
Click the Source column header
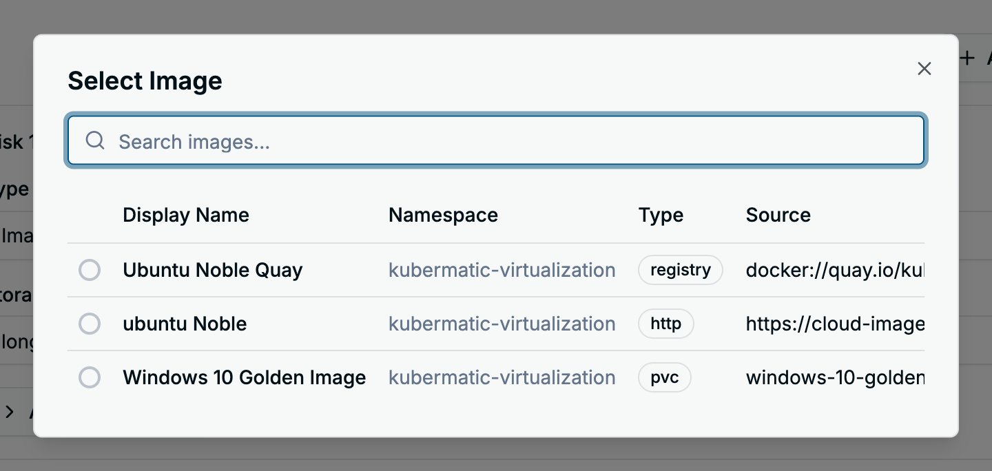click(778, 215)
